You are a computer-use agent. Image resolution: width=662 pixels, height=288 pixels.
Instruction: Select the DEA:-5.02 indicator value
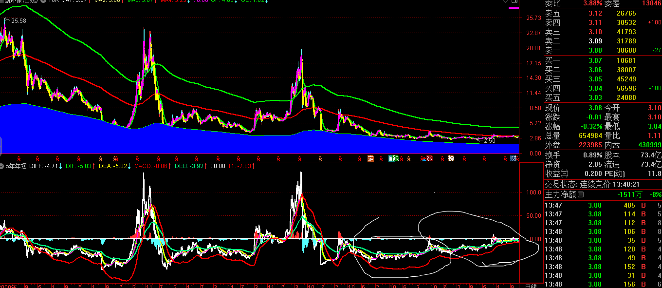(x=114, y=166)
